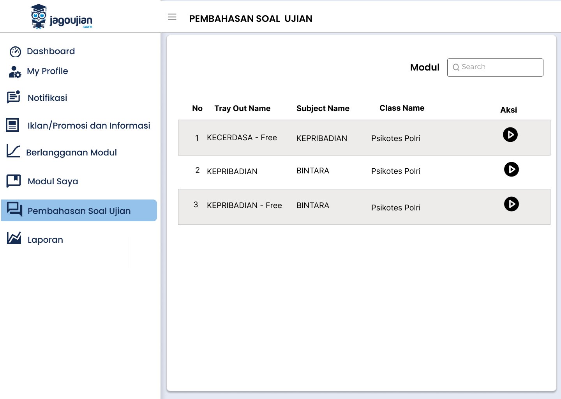Click the KEPRIBADIAN tray out name in row 2

point(232,171)
